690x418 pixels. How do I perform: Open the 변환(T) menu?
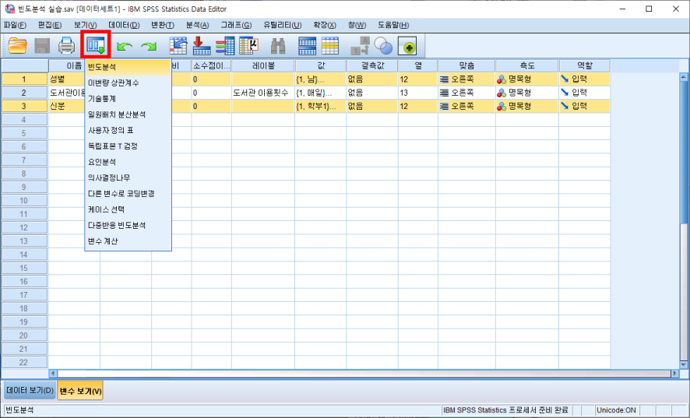click(x=163, y=25)
